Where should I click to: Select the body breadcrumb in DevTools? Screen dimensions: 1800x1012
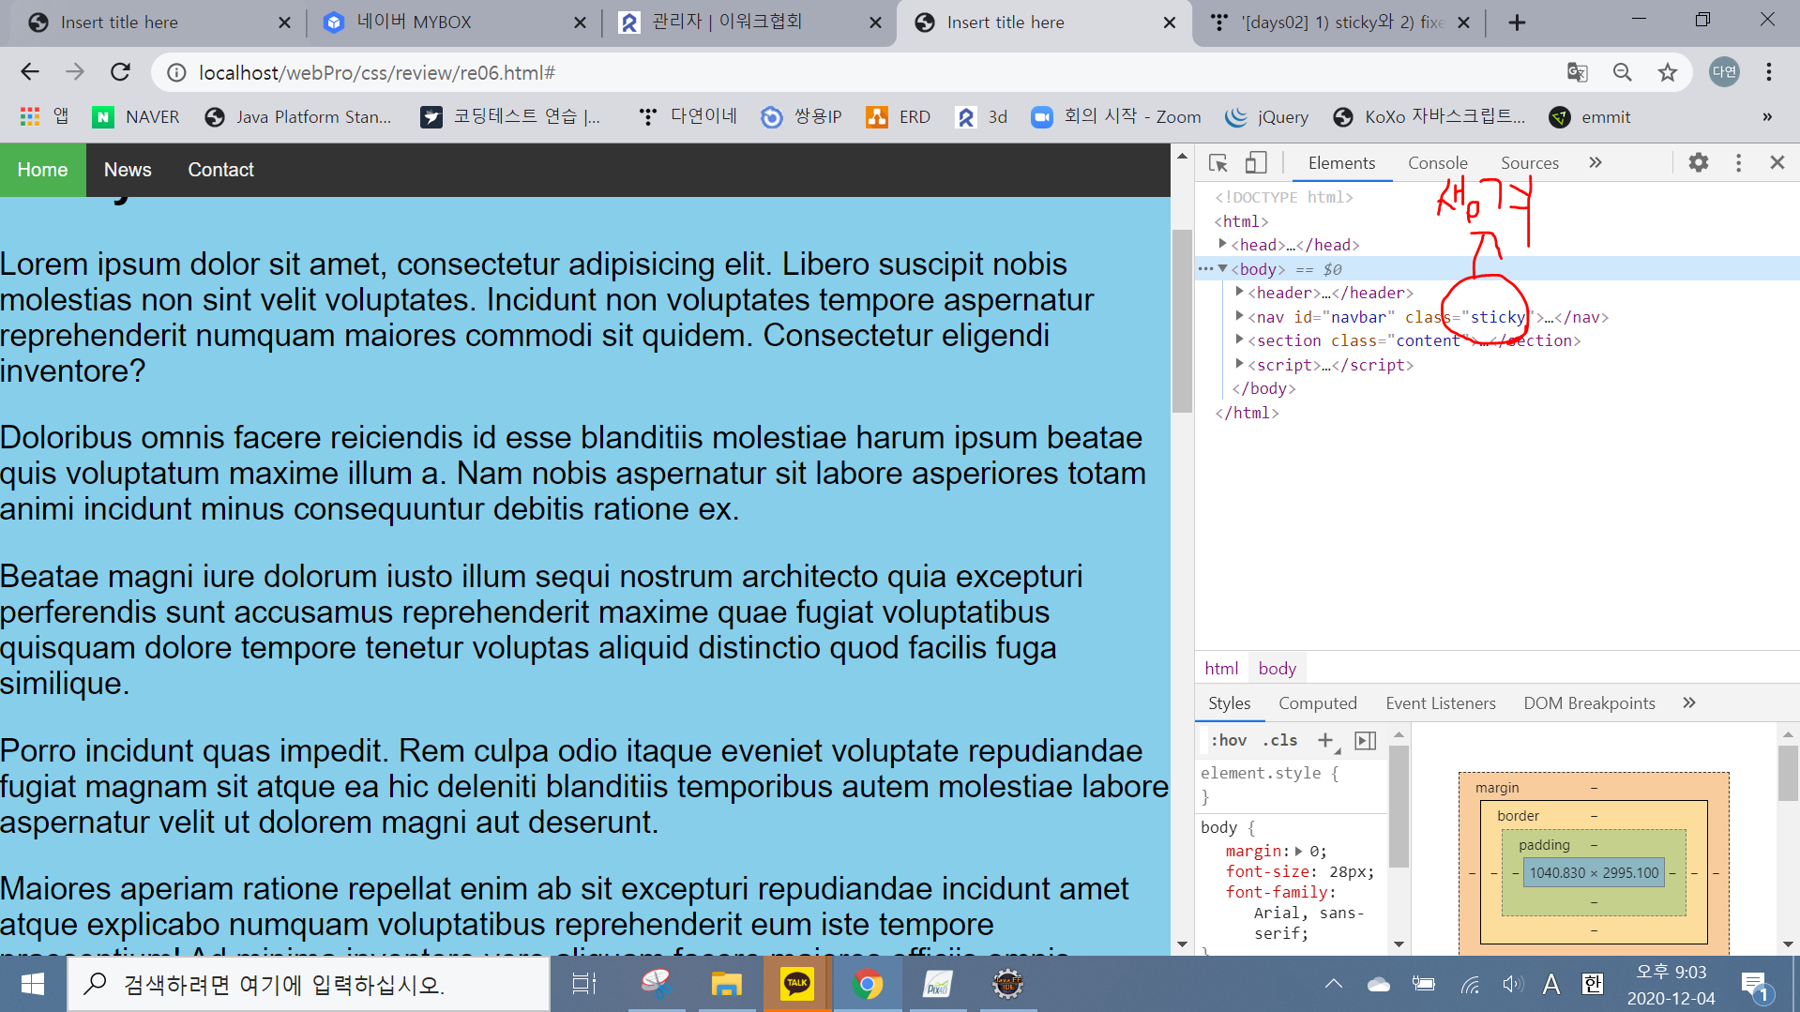[1277, 668]
